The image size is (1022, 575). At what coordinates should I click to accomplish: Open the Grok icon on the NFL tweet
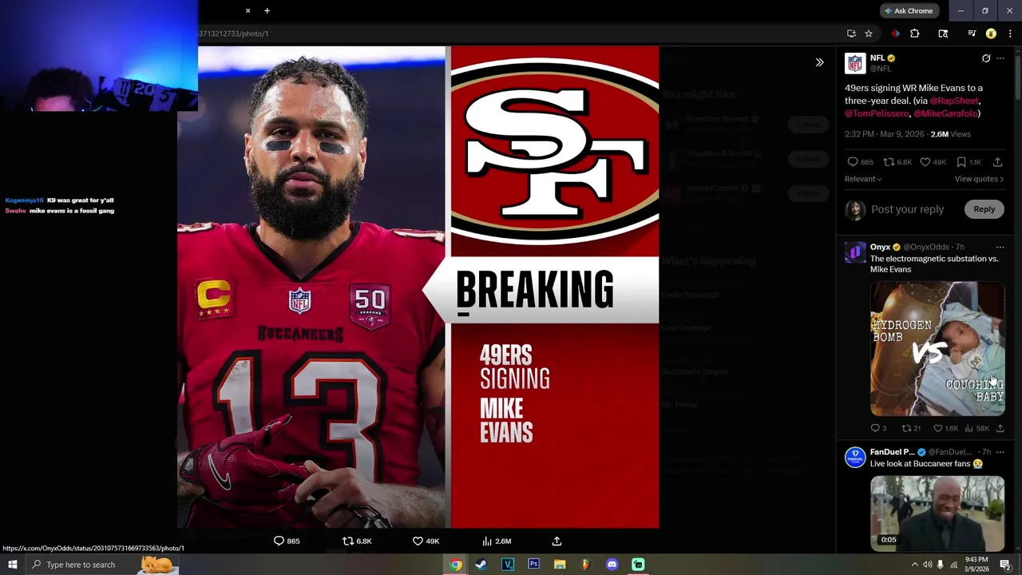click(x=986, y=58)
